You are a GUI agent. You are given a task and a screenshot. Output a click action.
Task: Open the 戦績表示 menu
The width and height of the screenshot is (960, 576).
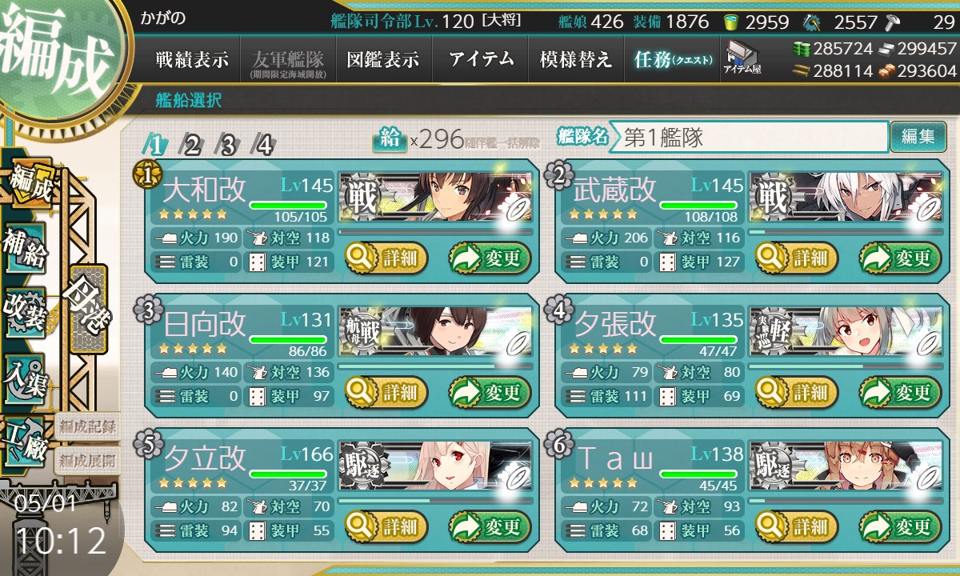point(192,60)
